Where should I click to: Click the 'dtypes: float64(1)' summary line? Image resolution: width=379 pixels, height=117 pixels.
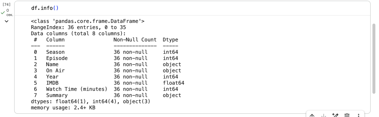90,101
